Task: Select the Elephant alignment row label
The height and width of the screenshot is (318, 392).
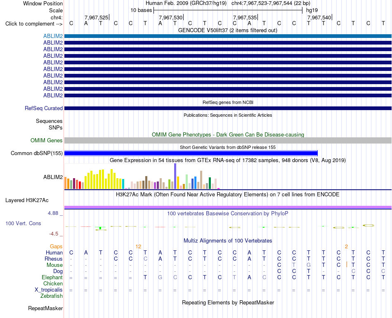Action: click(x=52, y=277)
